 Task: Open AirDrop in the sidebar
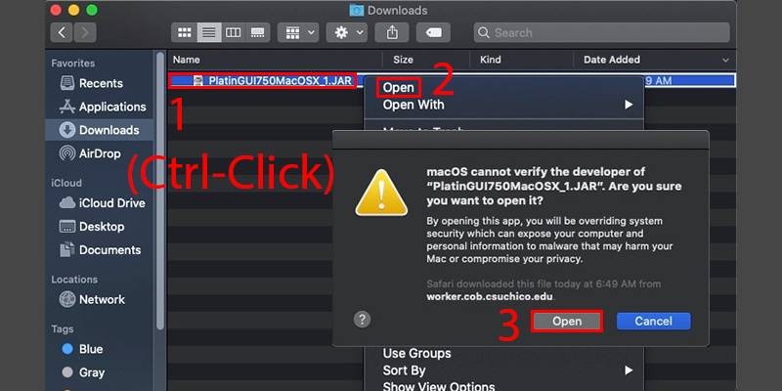pos(99,153)
